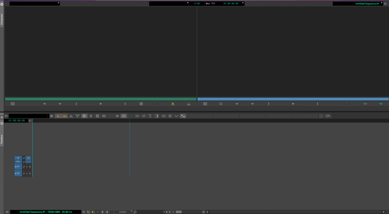Select the TC1 timecode track
389x214 pixels.
click(x=18, y=162)
